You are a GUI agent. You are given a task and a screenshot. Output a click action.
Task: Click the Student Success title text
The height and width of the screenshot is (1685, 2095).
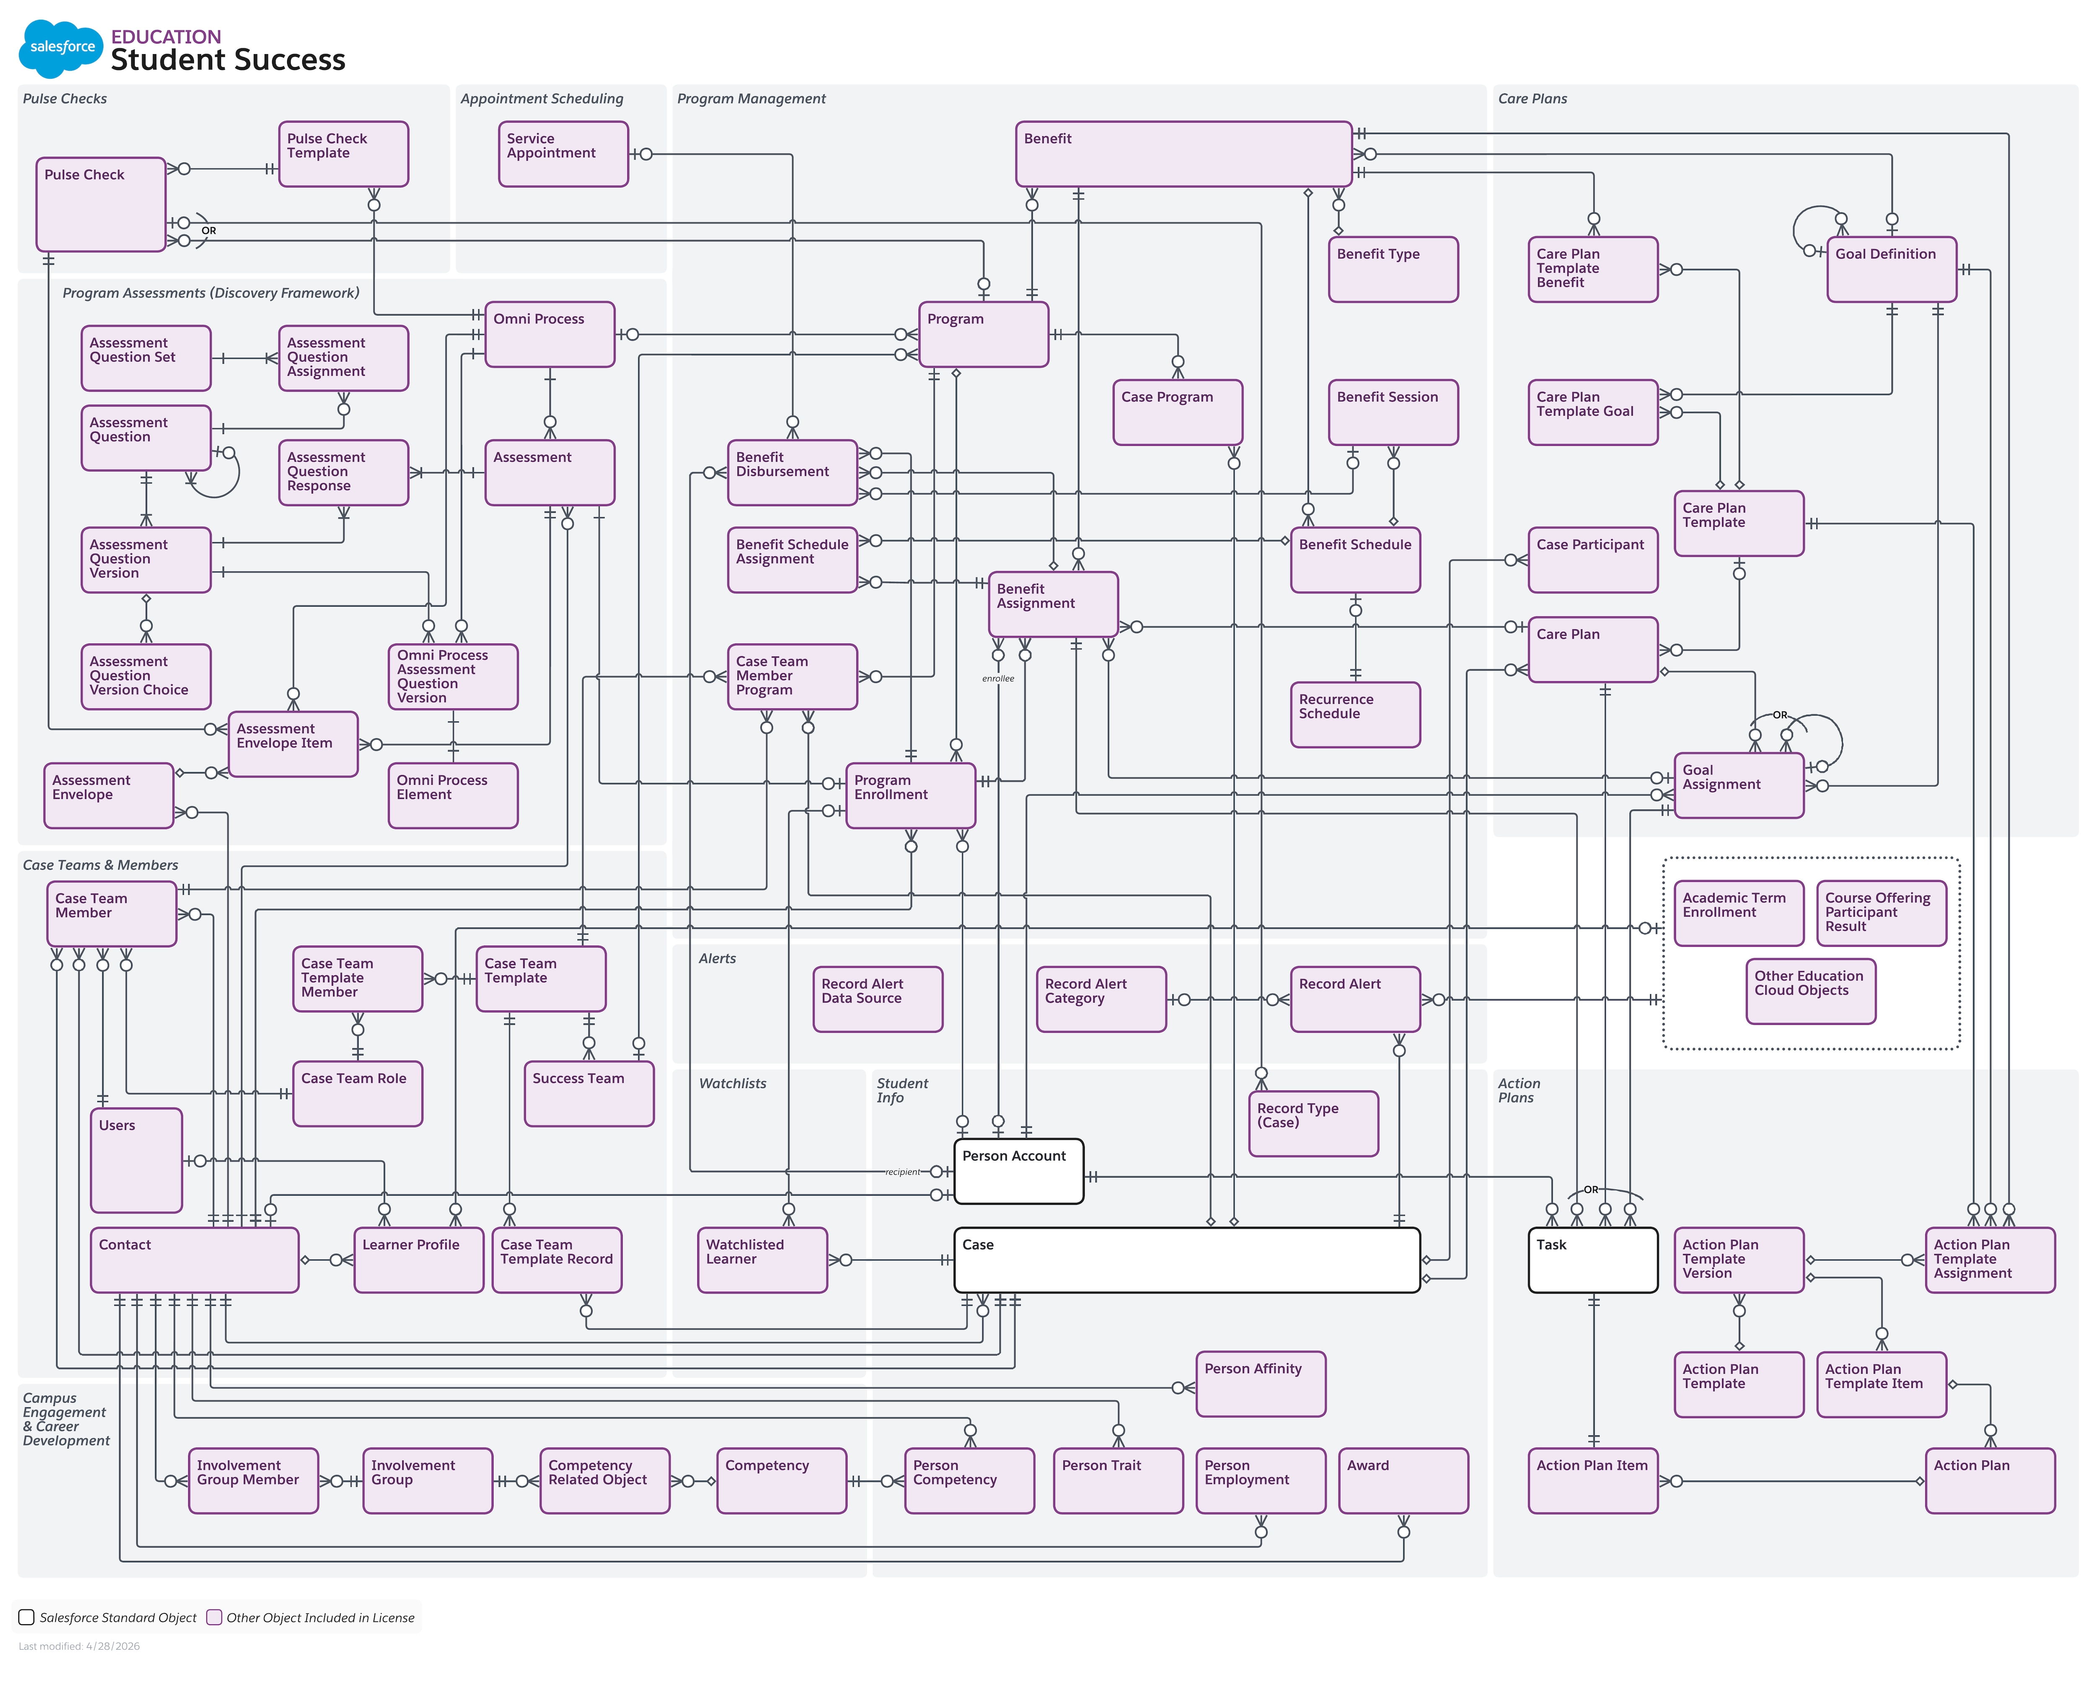coord(228,60)
